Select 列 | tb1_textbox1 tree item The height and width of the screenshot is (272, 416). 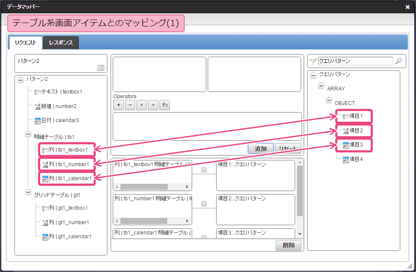tap(68, 150)
